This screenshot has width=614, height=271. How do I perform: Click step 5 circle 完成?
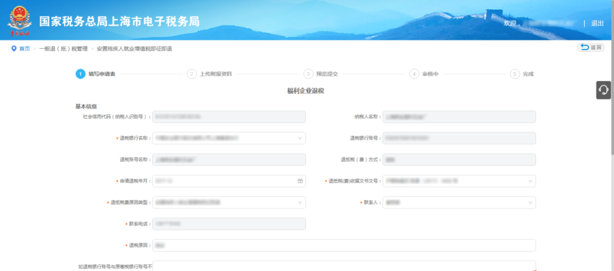(x=515, y=74)
